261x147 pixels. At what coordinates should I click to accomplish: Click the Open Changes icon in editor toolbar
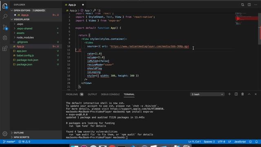click(x=243, y=4)
